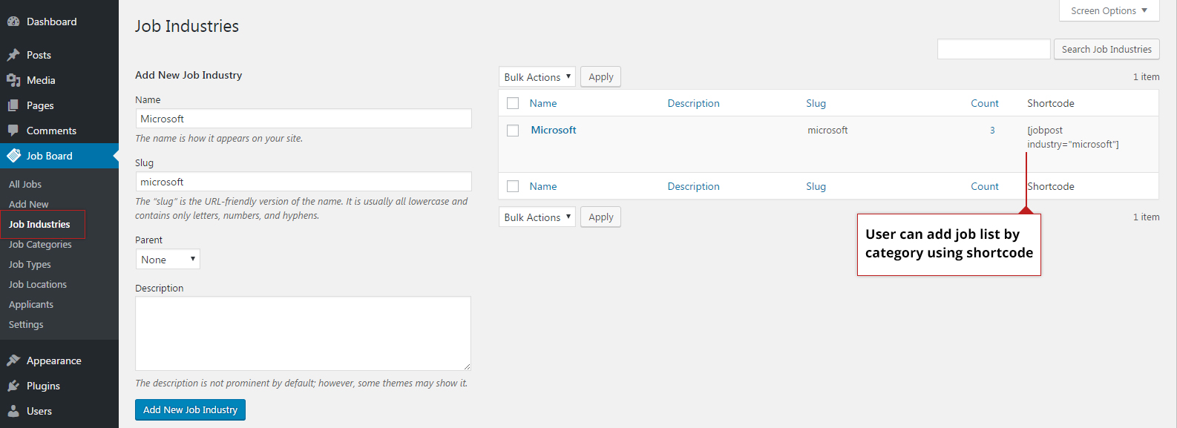Open the Comments menu item
1177x428 pixels.
[59, 131]
